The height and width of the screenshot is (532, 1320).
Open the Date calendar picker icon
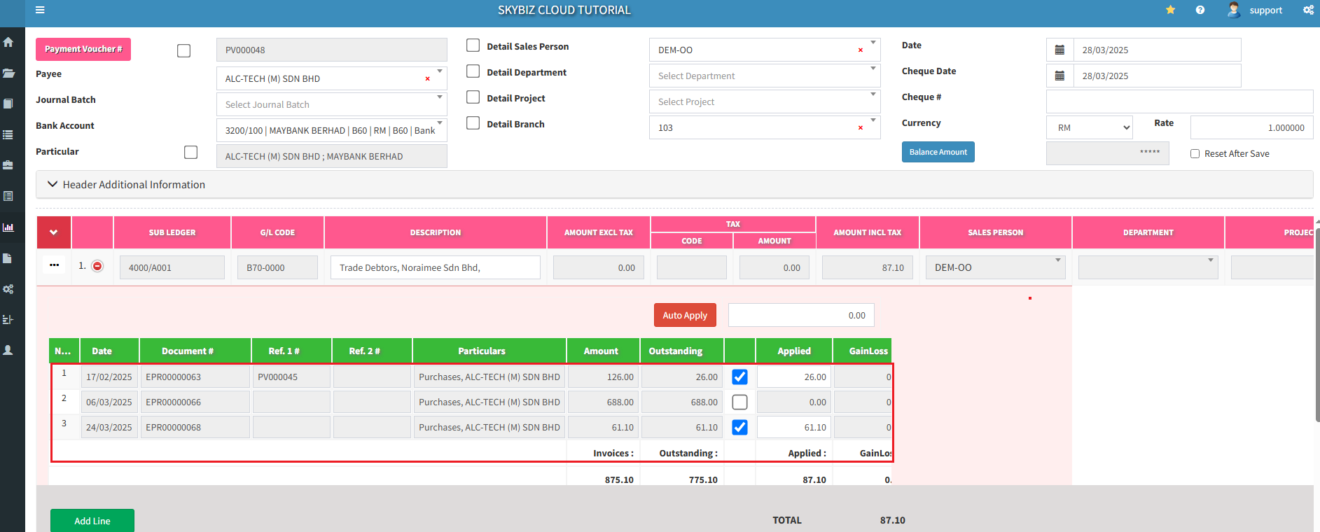pos(1060,50)
